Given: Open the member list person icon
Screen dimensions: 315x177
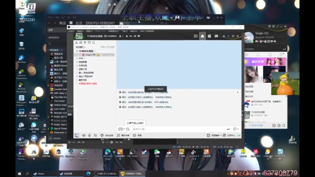Looking at the screenshot, I should click(x=76, y=42).
